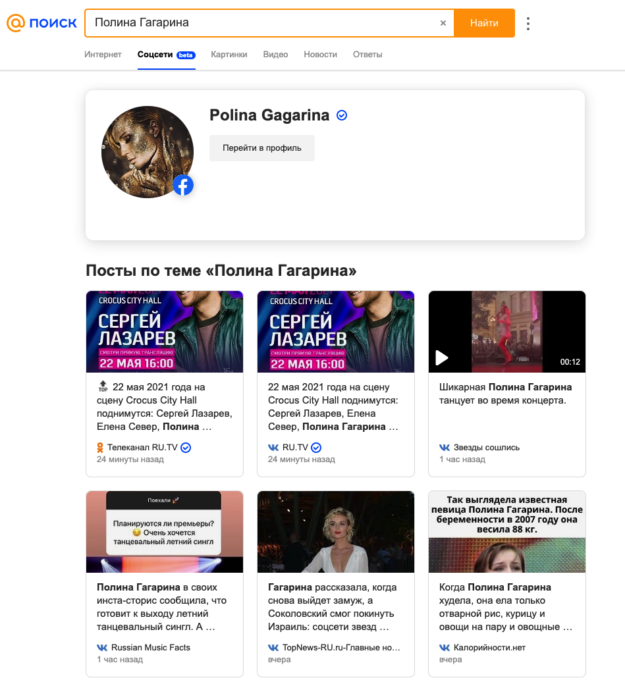Click the Facebook badge on the profile avatar
The width and height of the screenshot is (625, 684).
pyautogui.click(x=183, y=185)
